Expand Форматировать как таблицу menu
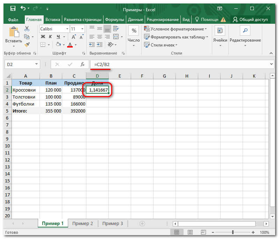The image size is (279, 239). [176, 37]
